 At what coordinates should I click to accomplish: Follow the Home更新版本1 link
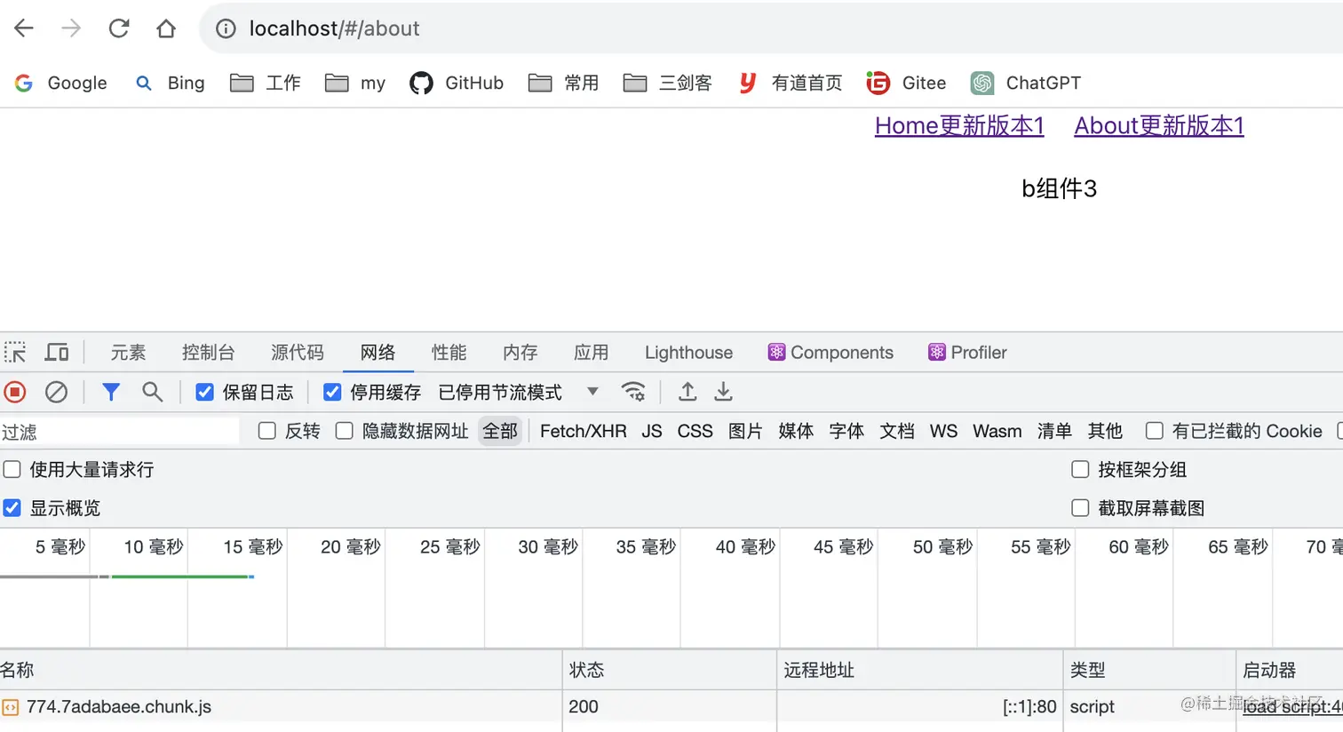click(959, 126)
